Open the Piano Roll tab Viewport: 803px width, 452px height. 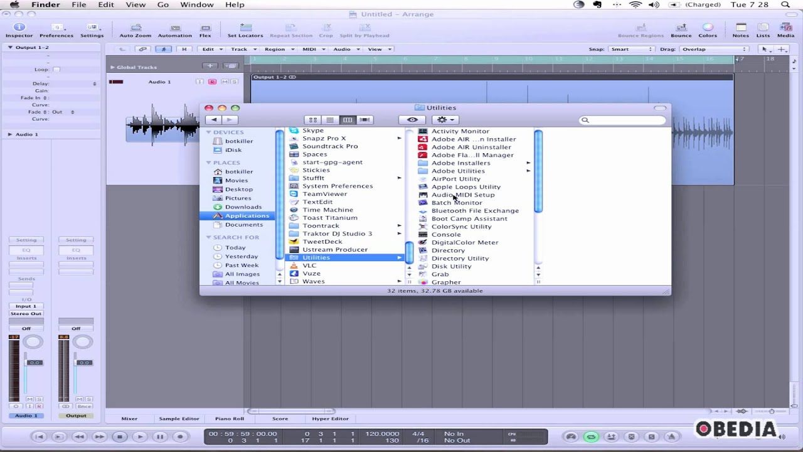coord(230,419)
